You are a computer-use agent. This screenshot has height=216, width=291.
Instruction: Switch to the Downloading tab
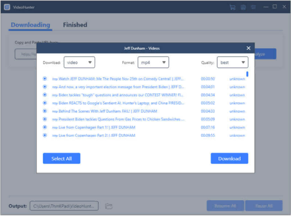coord(30,25)
